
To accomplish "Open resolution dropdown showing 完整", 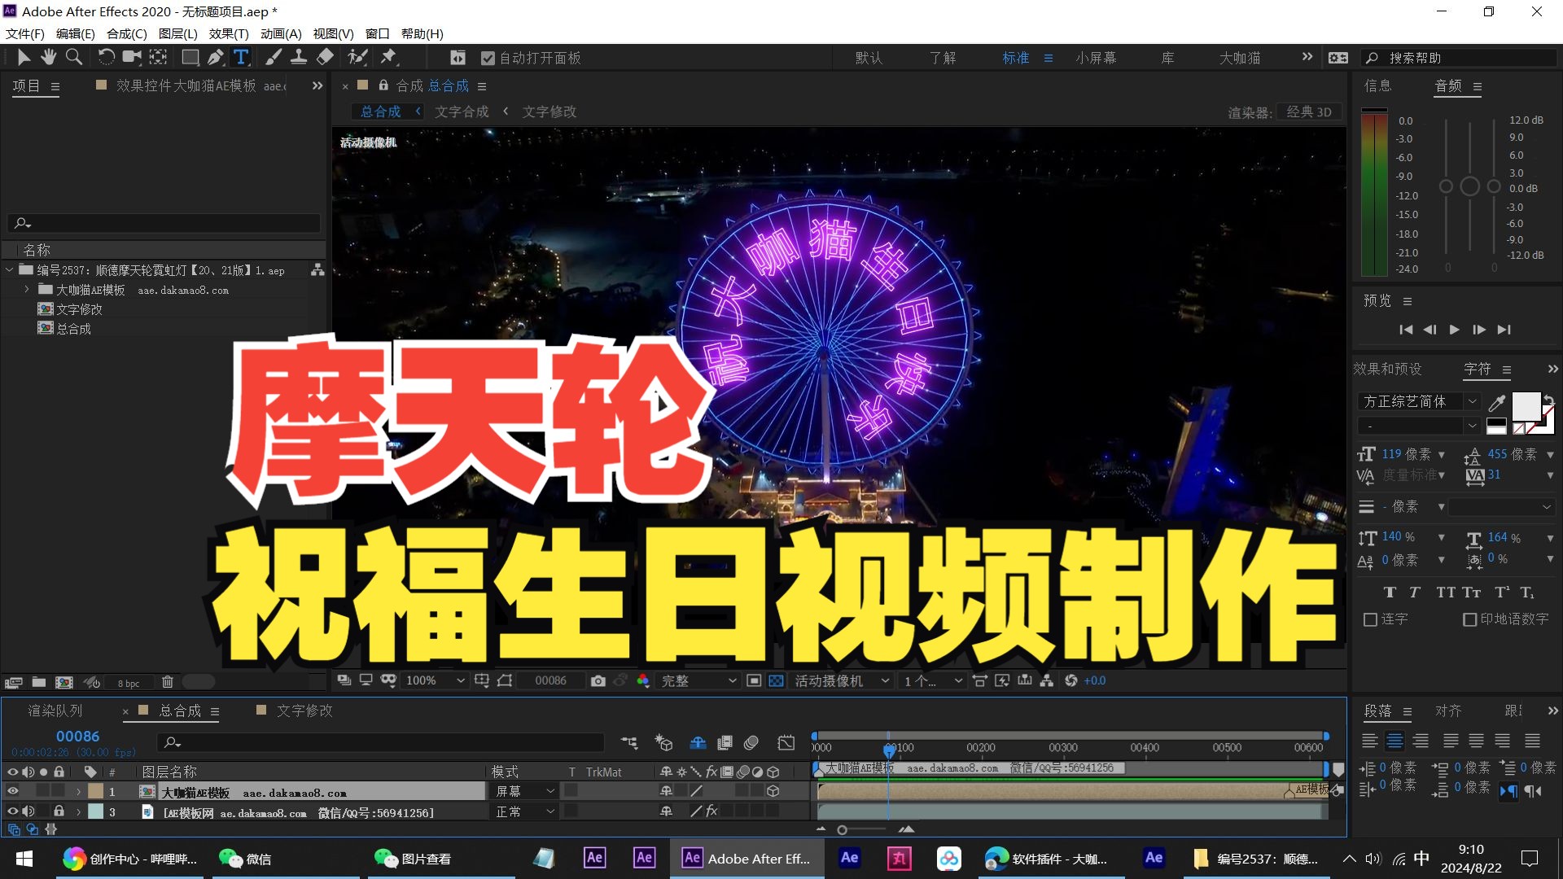I will click(x=698, y=680).
